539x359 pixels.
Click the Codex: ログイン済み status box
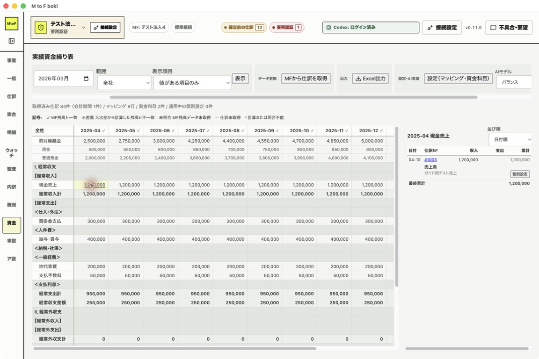pos(371,28)
